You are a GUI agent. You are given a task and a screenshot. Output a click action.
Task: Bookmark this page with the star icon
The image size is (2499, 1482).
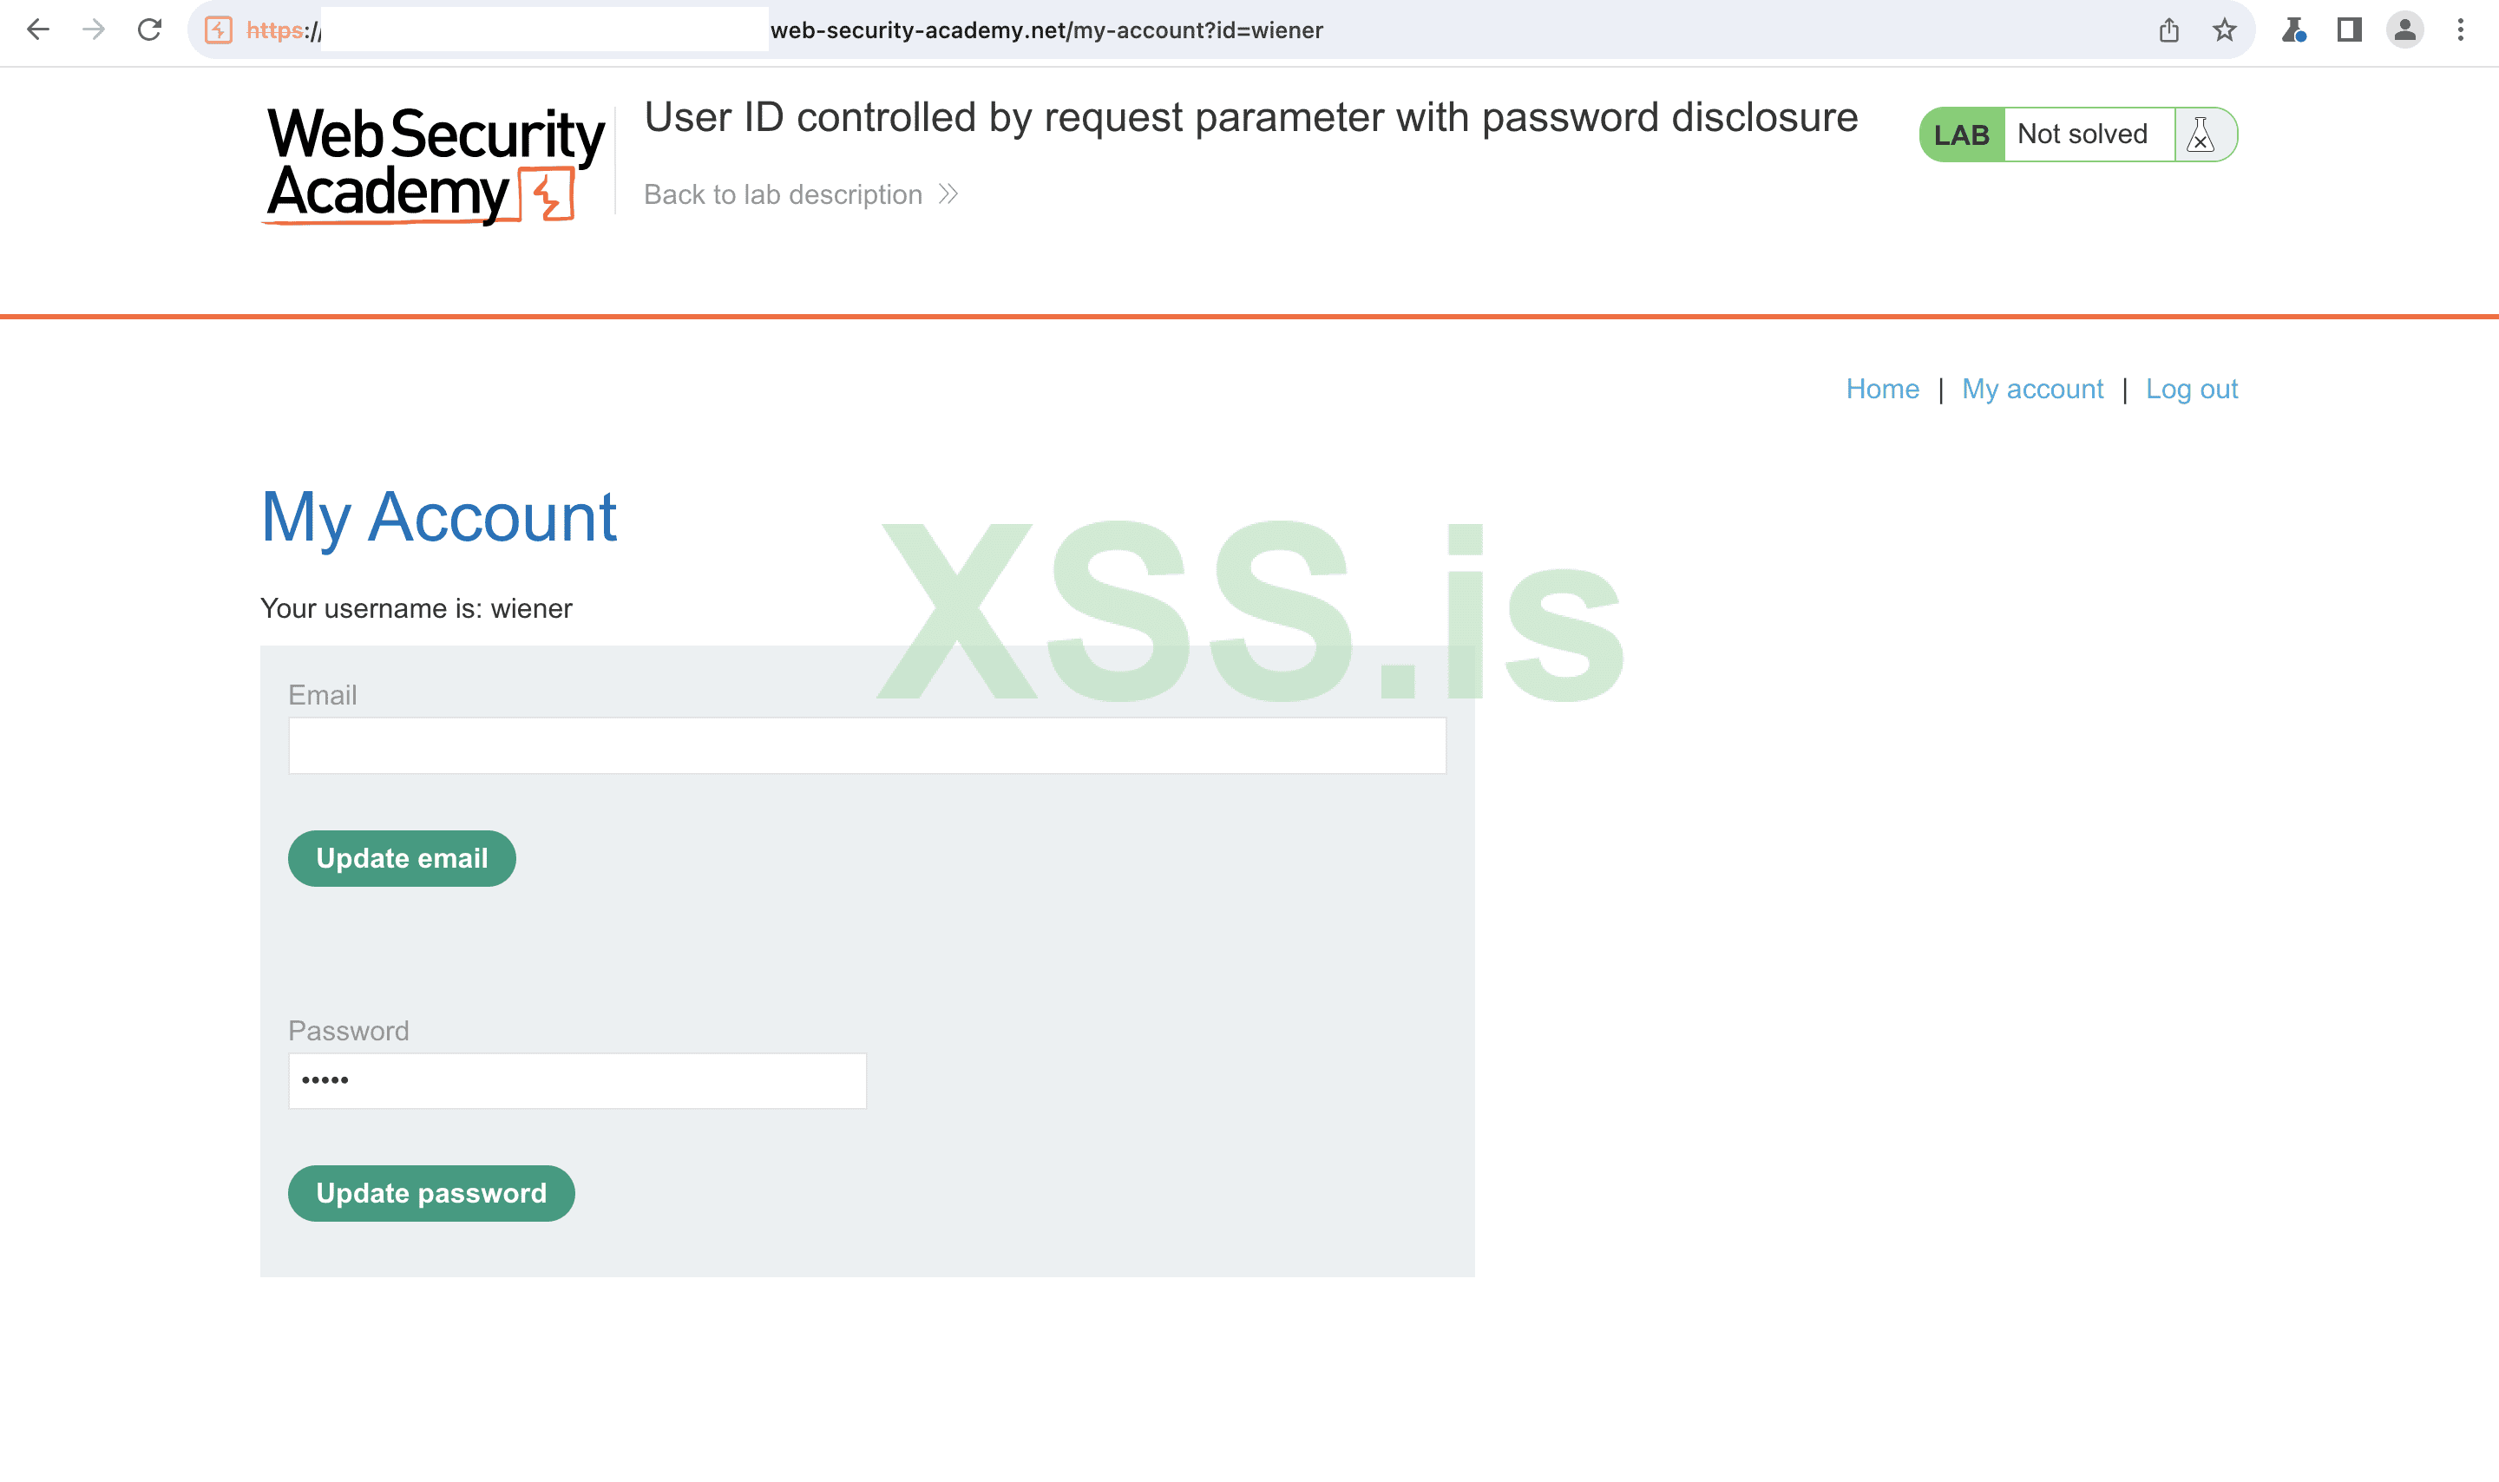2225,30
